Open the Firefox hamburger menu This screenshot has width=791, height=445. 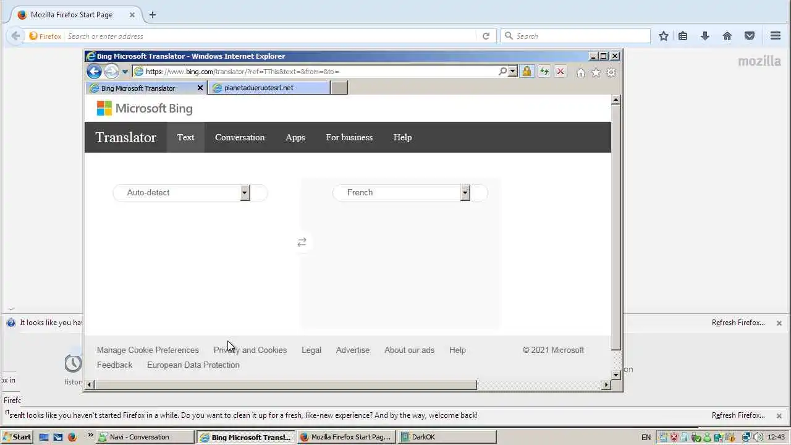(776, 36)
